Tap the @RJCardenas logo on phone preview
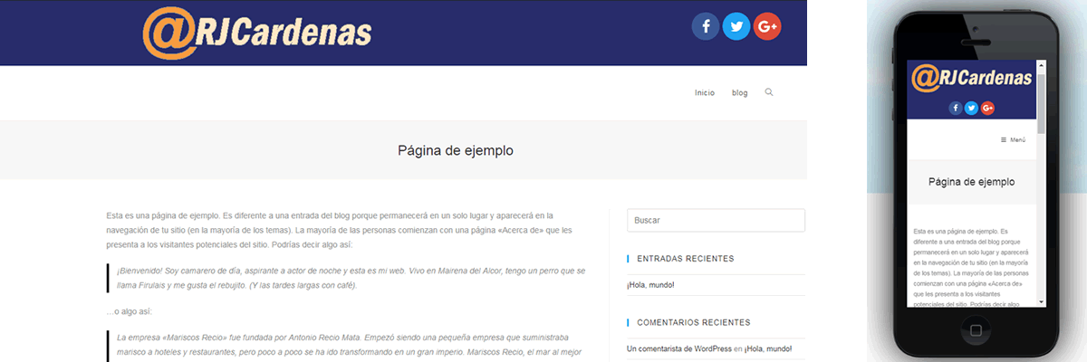Screen dimensions: 1087x362 pyautogui.click(x=972, y=78)
